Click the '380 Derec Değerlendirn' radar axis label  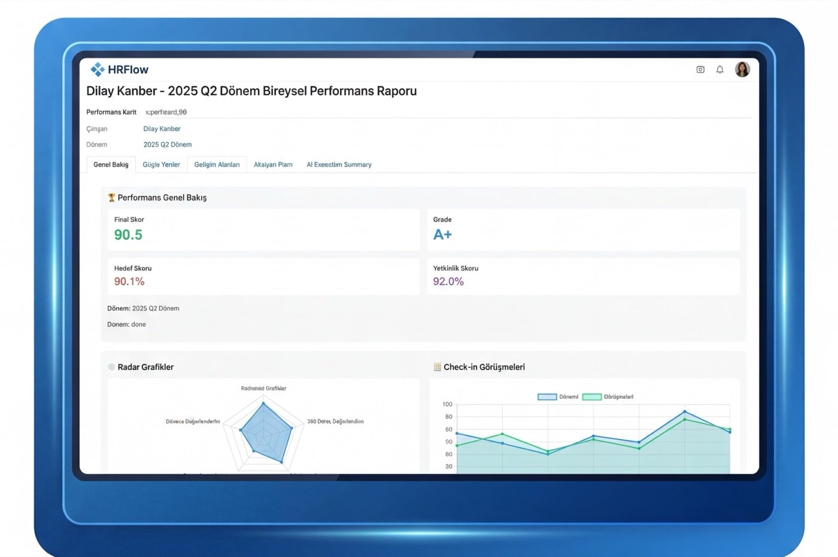click(335, 422)
